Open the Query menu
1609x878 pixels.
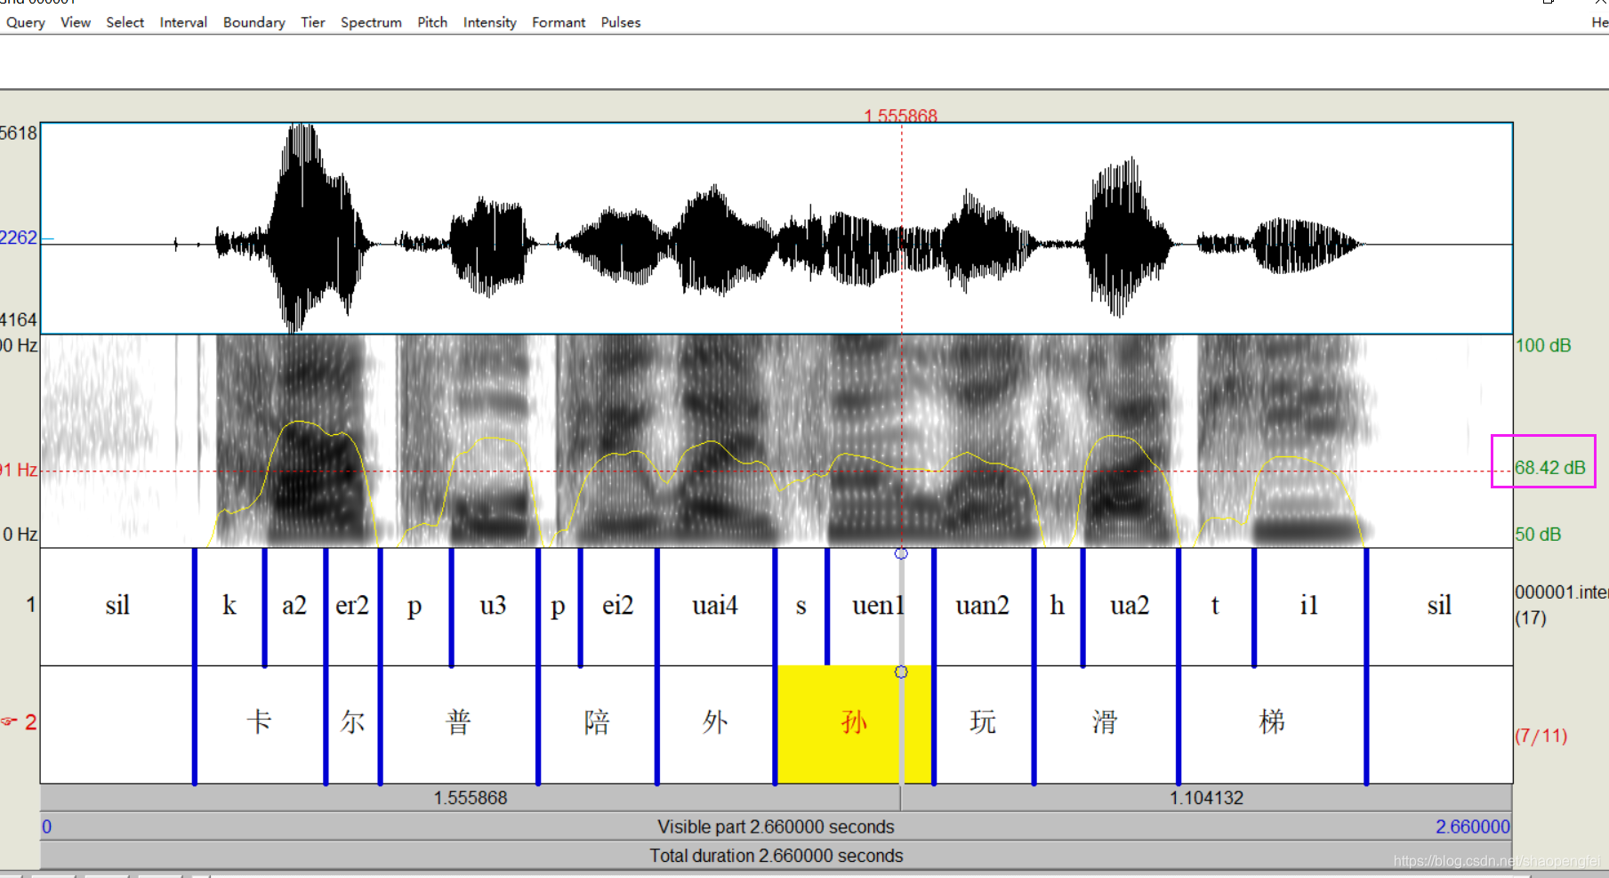coord(26,22)
